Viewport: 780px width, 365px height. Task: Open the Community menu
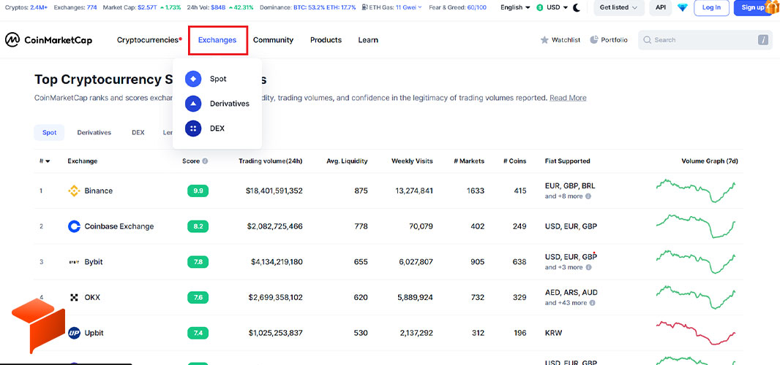point(273,40)
